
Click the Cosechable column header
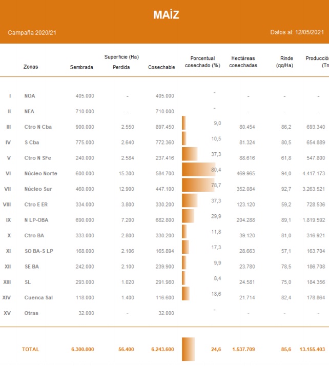161,67
